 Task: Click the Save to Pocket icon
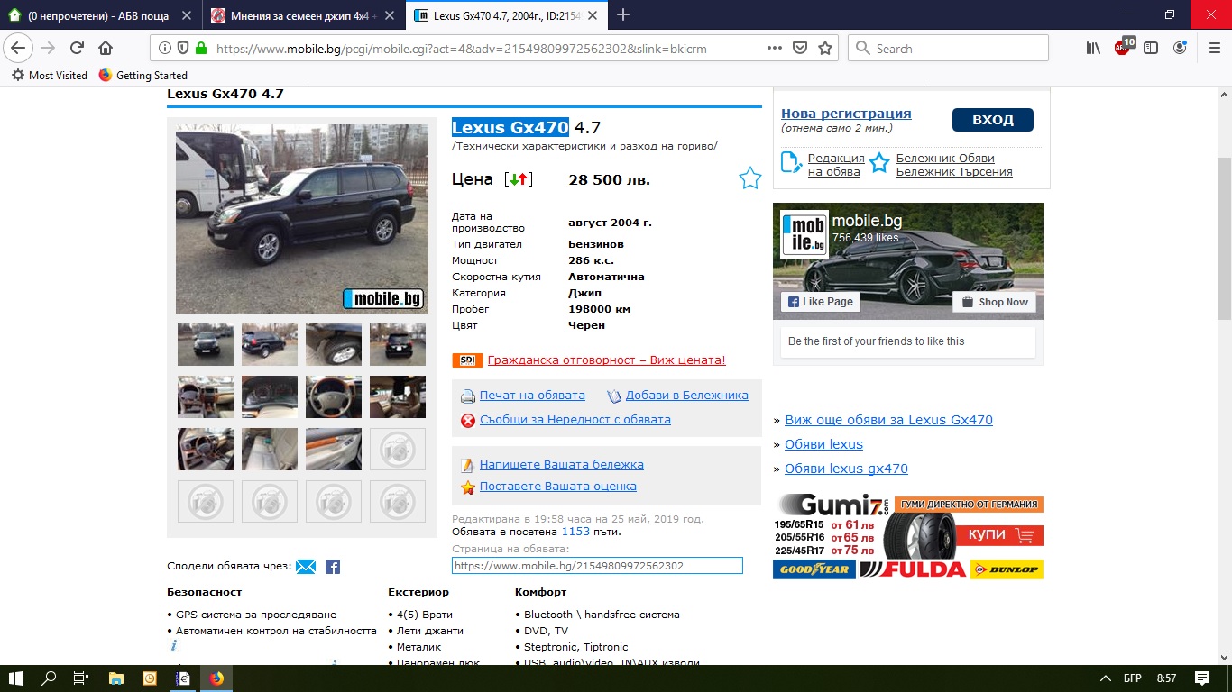pos(799,49)
